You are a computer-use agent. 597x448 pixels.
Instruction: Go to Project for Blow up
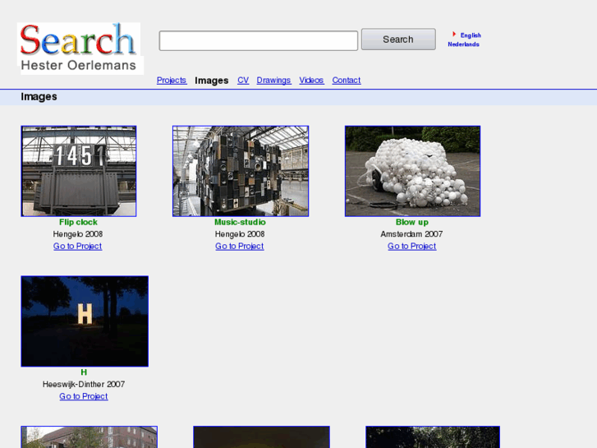click(x=412, y=246)
